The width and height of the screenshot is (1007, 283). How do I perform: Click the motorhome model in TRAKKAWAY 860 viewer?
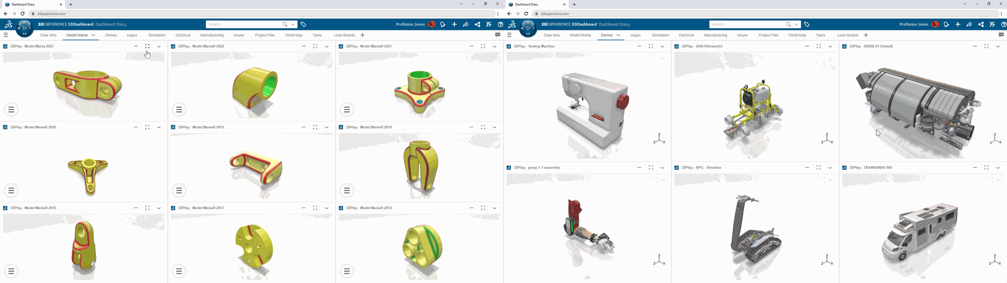919,233
